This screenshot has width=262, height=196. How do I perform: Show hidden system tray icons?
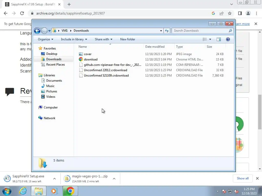point(217,191)
